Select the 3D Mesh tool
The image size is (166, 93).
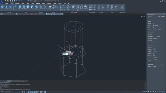112,8
